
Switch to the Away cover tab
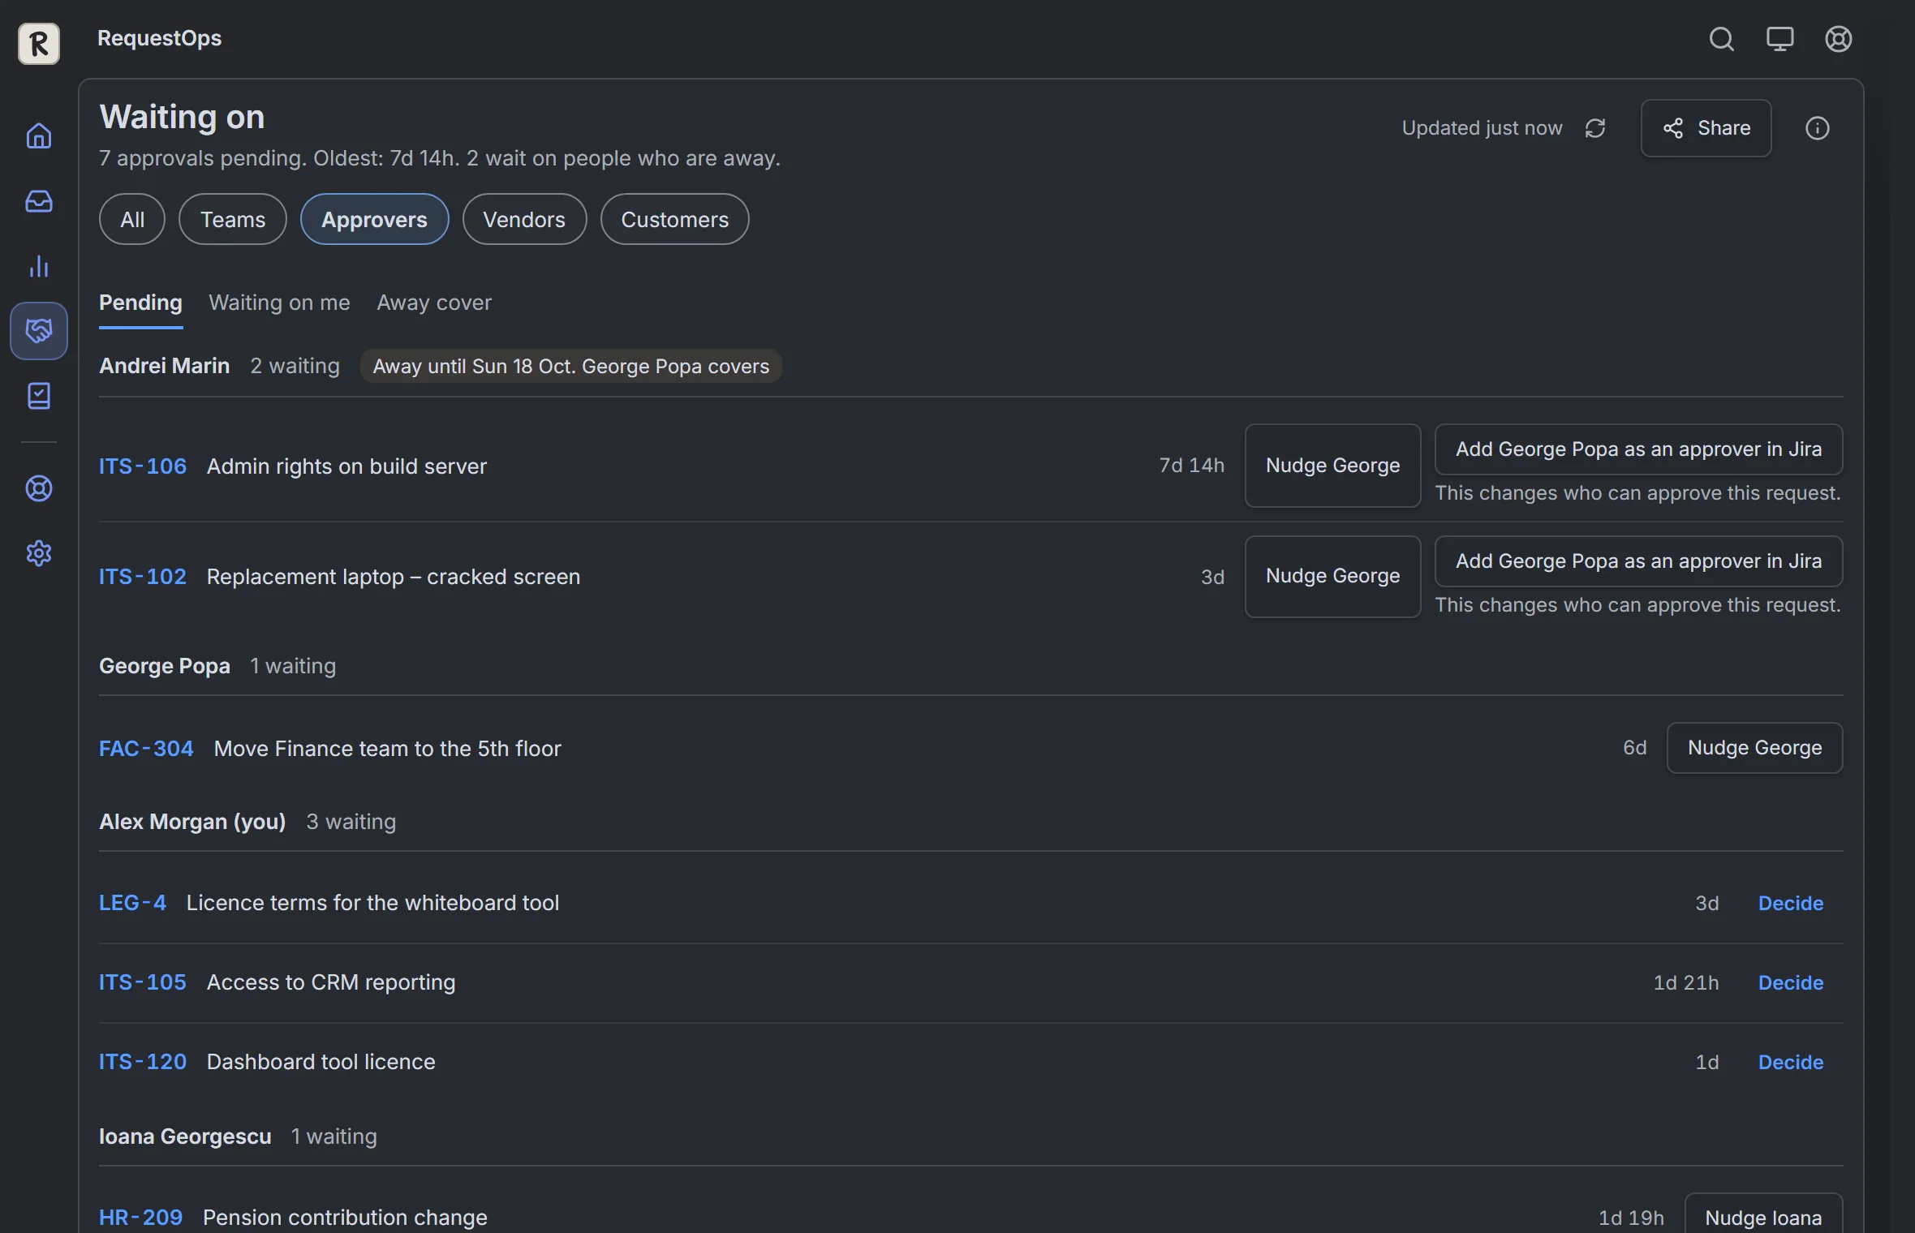pyautogui.click(x=434, y=303)
